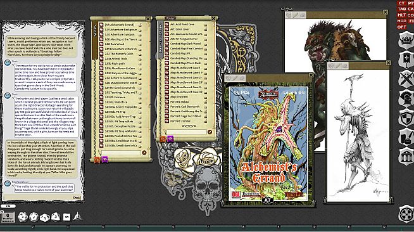The height and width of the screenshot is (232, 414).
Task: Open the TAB tables button
Action: coord(401,9)
